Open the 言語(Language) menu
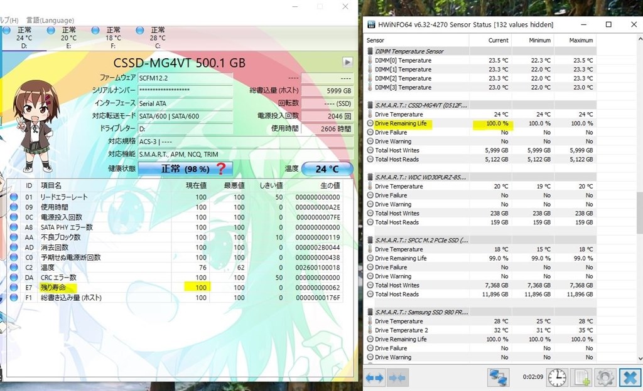 [50, 20]
